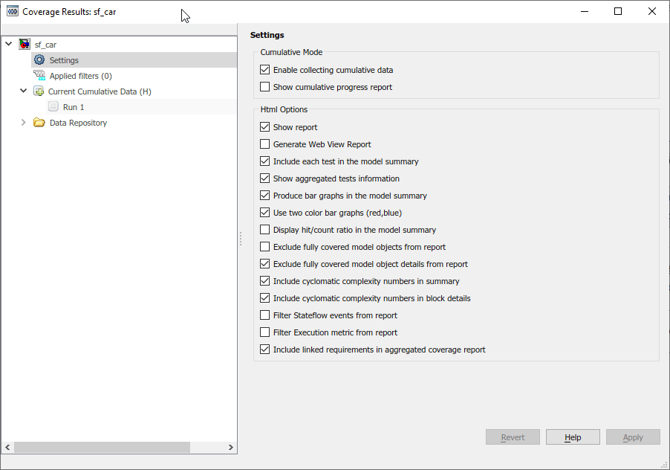The image size is (670, 470).
Task: Click the Current Cumulative Data icon
Action: pos(39,91)
